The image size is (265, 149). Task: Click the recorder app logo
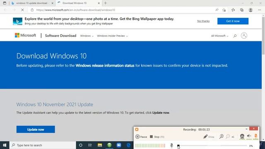click(x=137, y=130)
